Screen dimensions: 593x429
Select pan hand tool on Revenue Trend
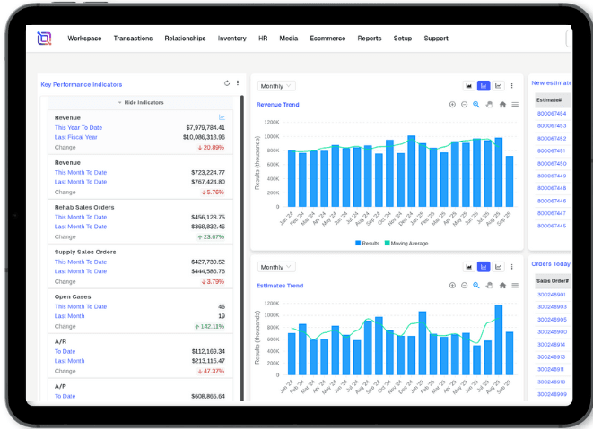(490, 105)
